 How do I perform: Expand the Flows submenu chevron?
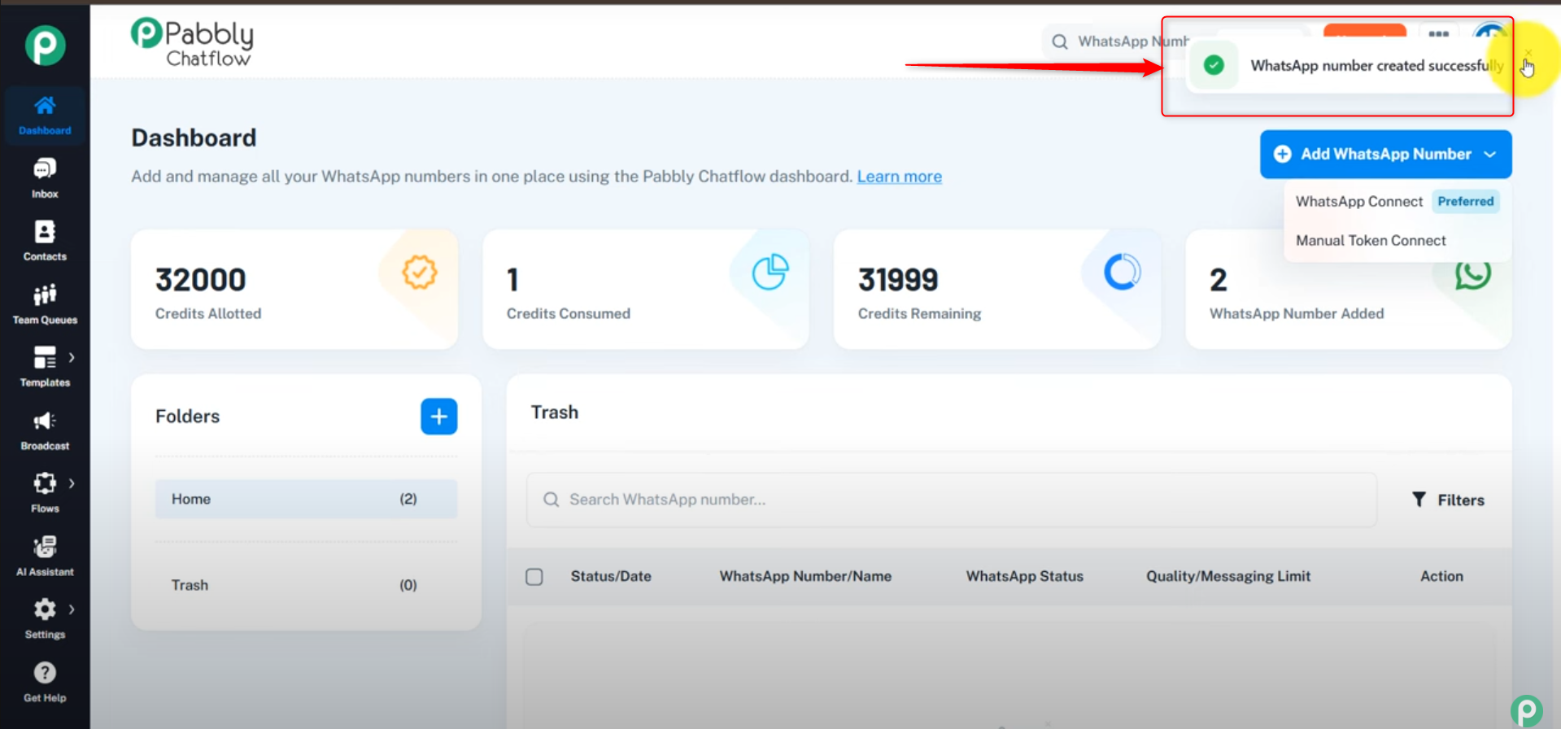point(72,483)
